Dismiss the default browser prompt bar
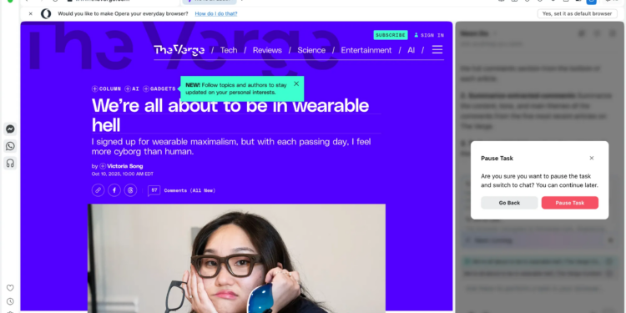The width and height of the screenshot is (626, 313). click(30, 13)
